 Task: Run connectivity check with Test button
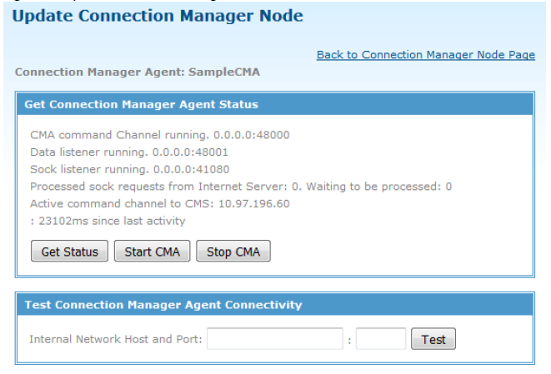point(433,339)
